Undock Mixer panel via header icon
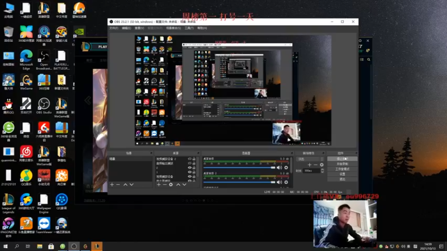 (x=292, y=153)
